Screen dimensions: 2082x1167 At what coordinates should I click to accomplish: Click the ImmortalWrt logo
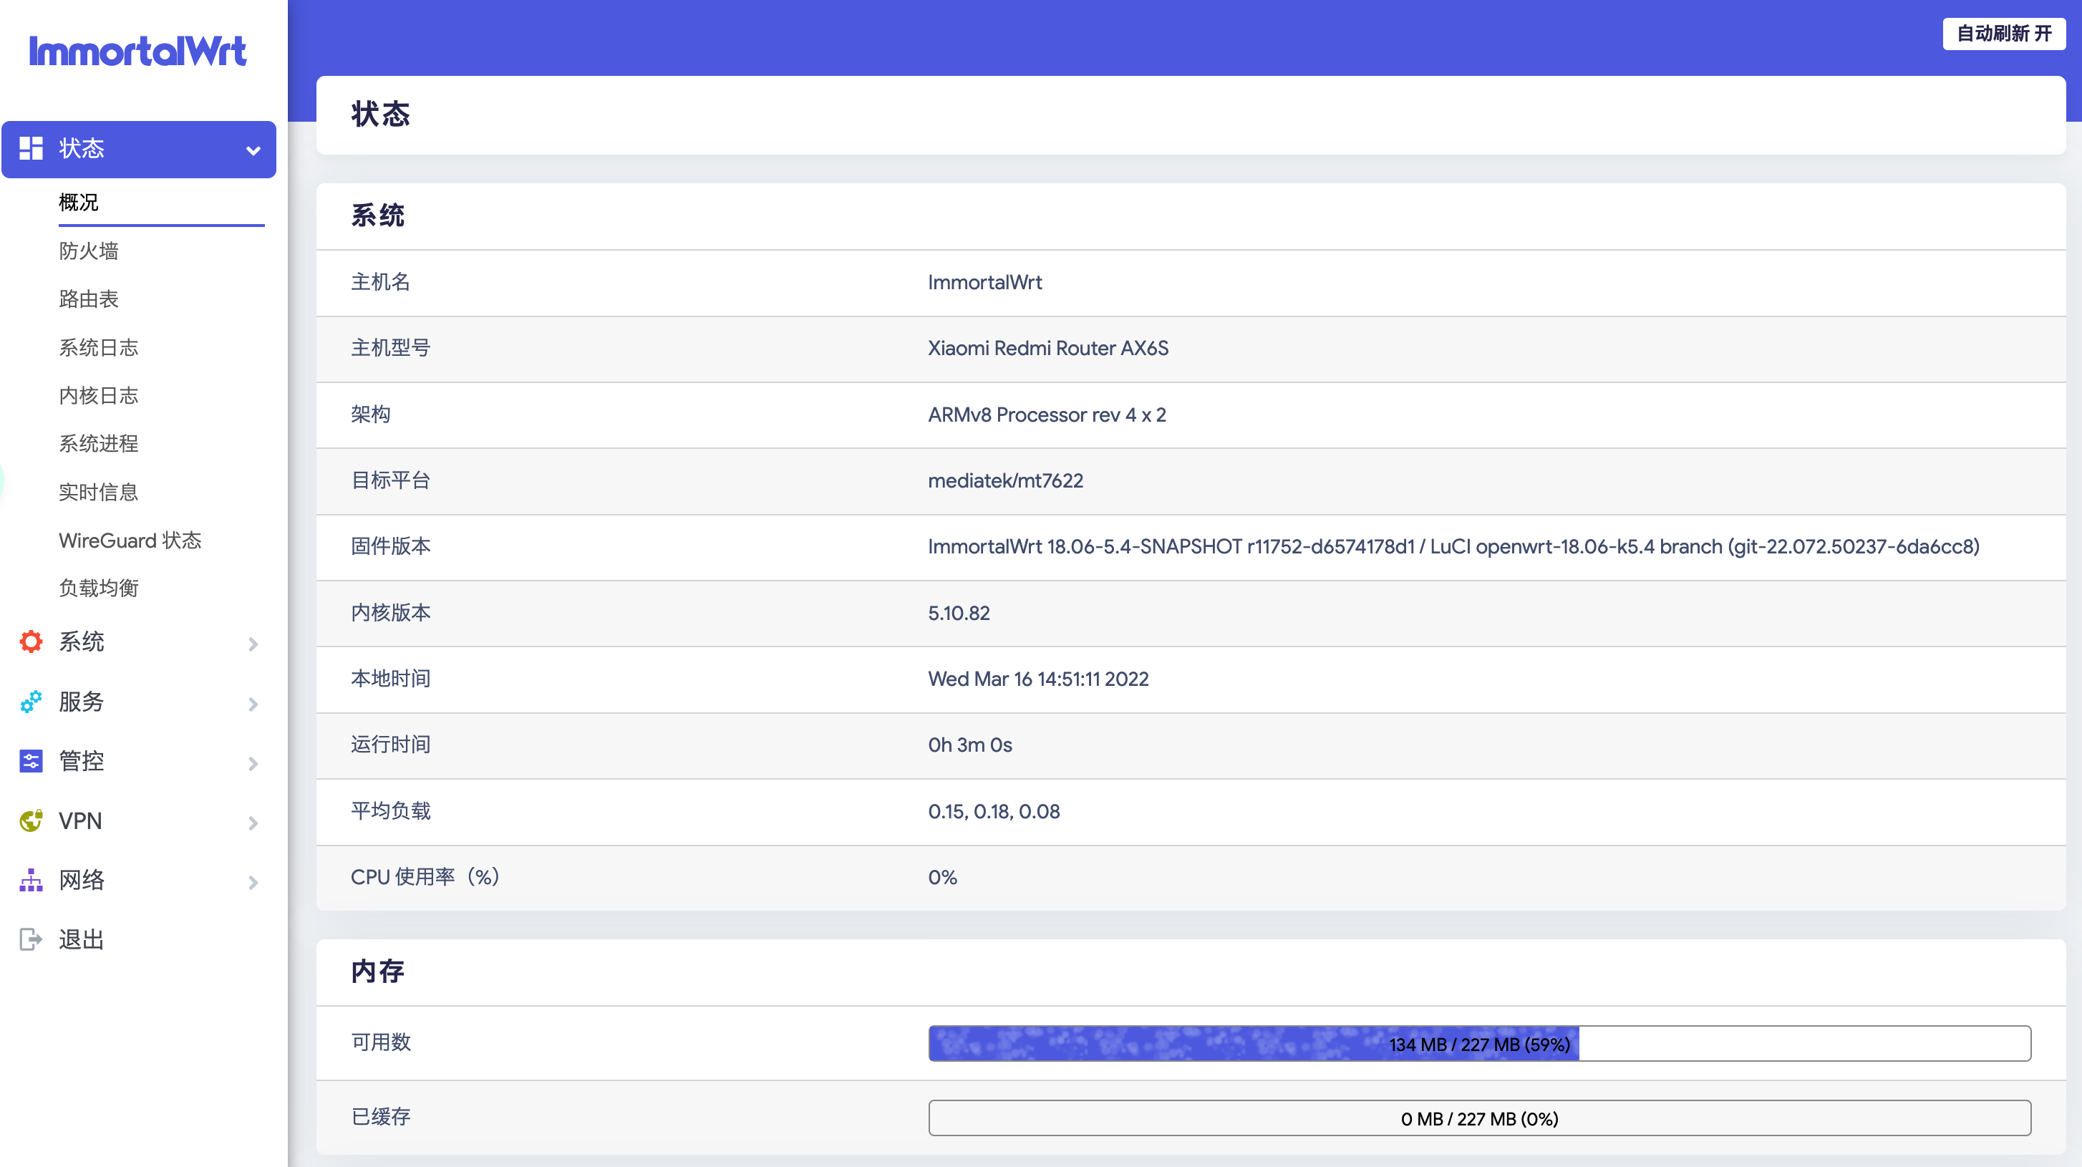coord(137,51)
